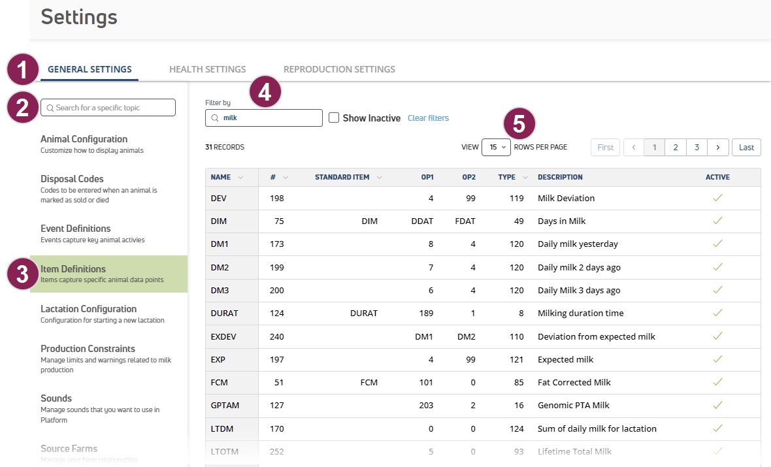Viewport: 771px width, 467px height.
Task: Click the active checkmark for FCM row
Action: click(x=717, y=382)
